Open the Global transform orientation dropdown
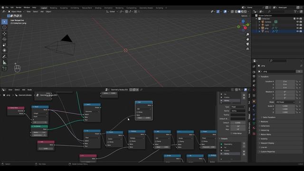Screen dimensions: 304x171 (x=112, y=11)
